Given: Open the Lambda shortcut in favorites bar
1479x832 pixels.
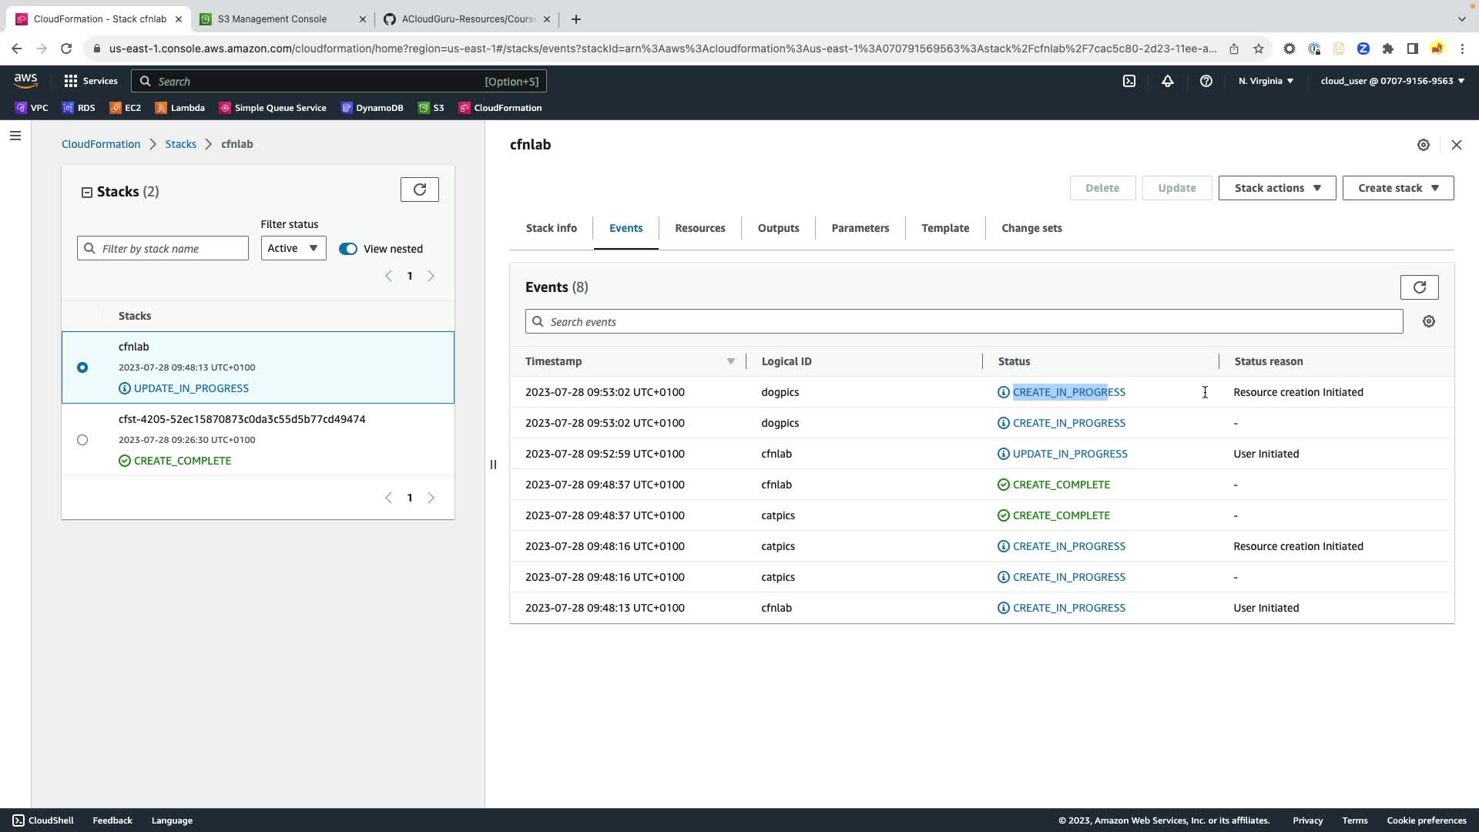Looking at the screenshot, I should pos(180,108).
